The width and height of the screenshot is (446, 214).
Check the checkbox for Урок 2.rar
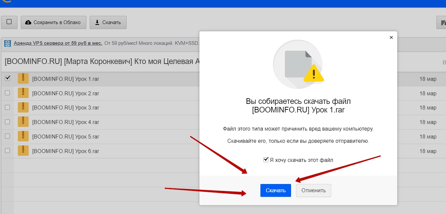click(8, 93)
